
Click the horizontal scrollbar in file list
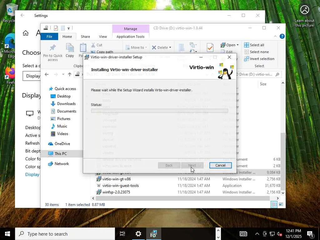[x=182, y=198]
